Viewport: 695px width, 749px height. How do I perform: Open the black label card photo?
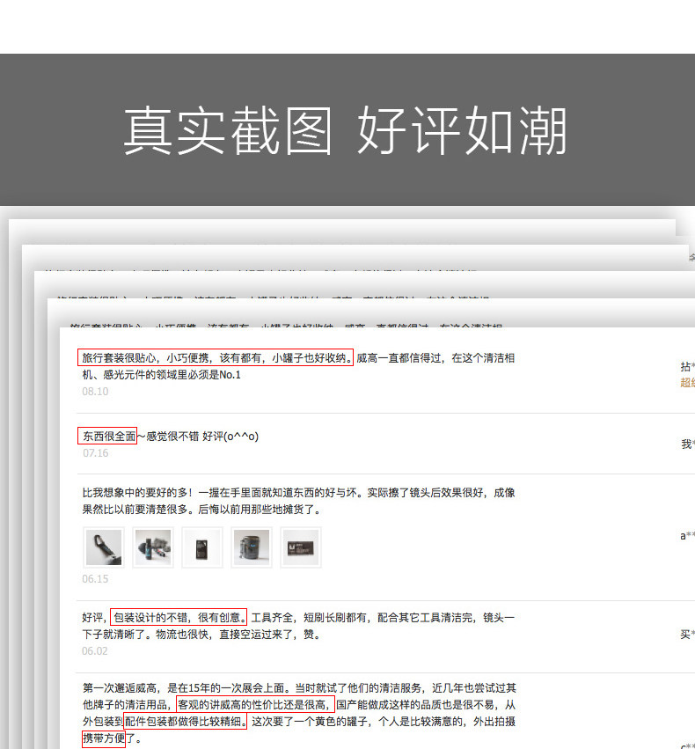pyautogui.click(x=301, y=547)
